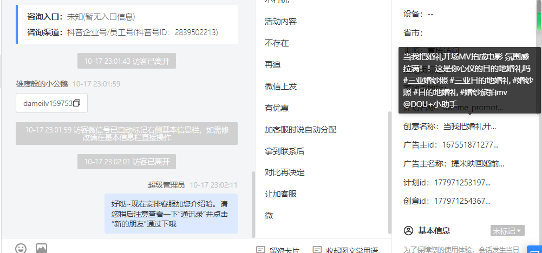Image resolution: width=542 pixels, height=253 pixels.
Task: Open the 未标记 status dropdown
Action: [507, 230]
